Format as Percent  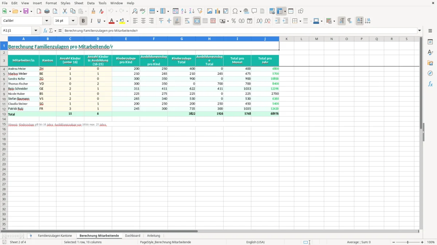click(234, 21)
